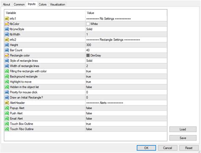Click the color icon next to fibColor
201x153 pixels.
coord(7,24)
